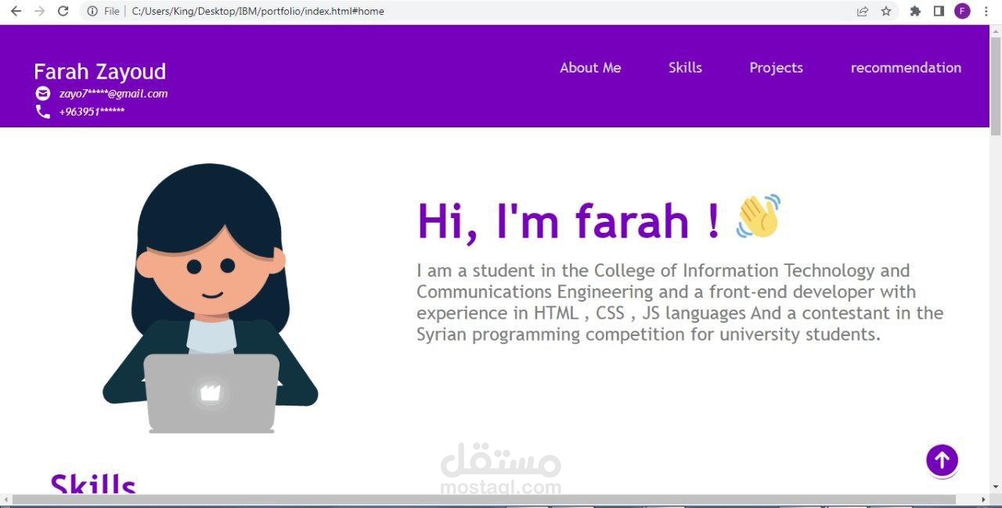This screenshot has height=508, width=1002.
Task: Click the email envelope icon
Action: click(43, 94)
